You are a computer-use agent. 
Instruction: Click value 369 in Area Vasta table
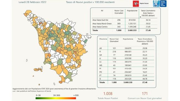(119, 23)
